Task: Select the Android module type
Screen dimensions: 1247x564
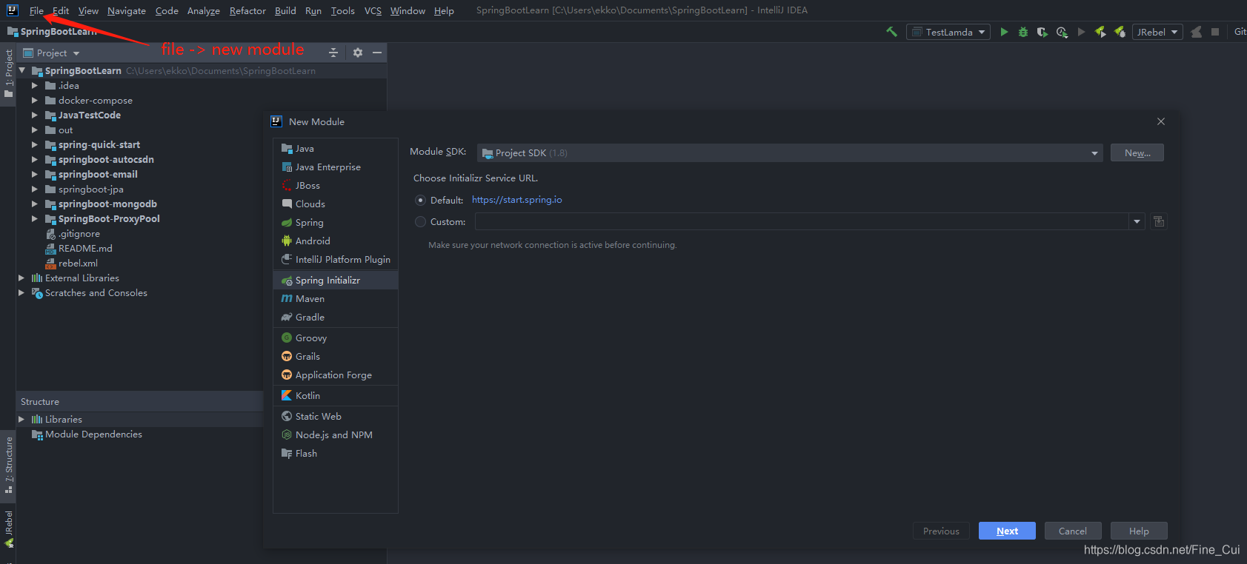Action: point(336,241)
